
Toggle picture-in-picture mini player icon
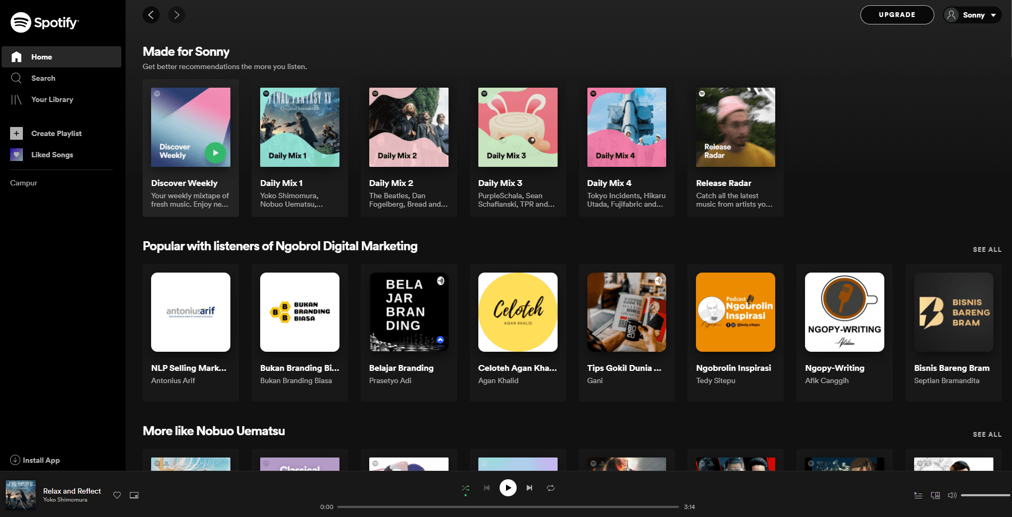pyautogui.click(x=134, y=495)
